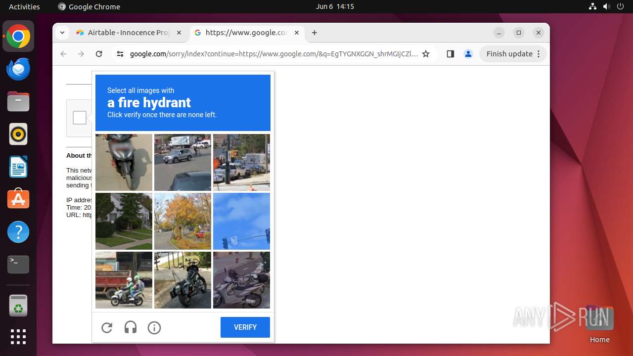Launch Google Chrome from dock
The width and height of the screenshot is (633, 356).
[18, 37]
